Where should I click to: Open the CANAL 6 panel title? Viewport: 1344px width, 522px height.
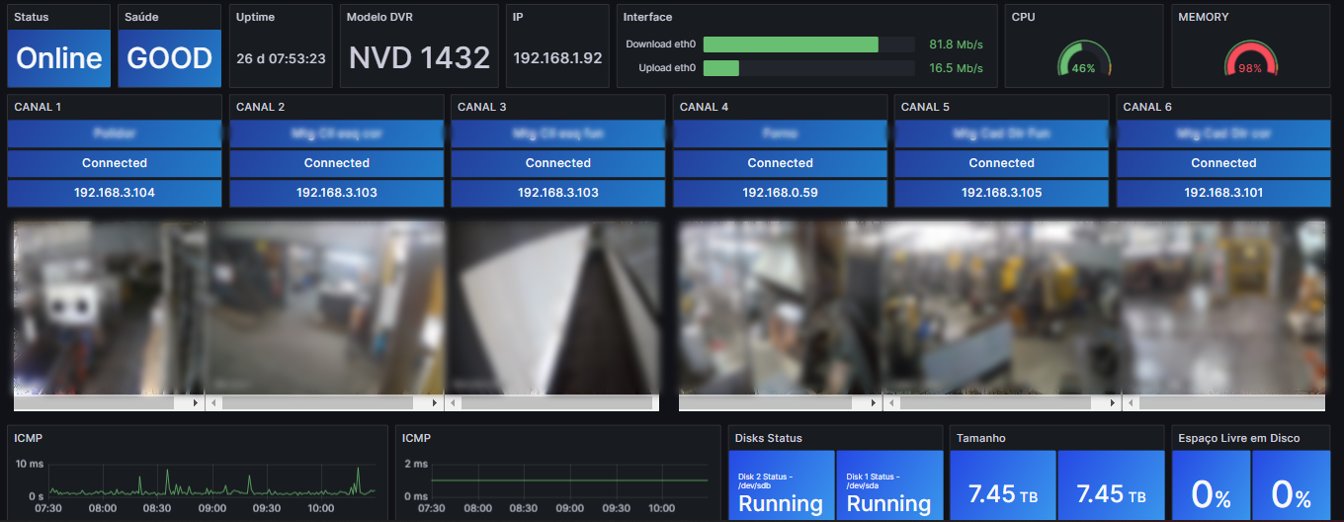pos(1147,107)
